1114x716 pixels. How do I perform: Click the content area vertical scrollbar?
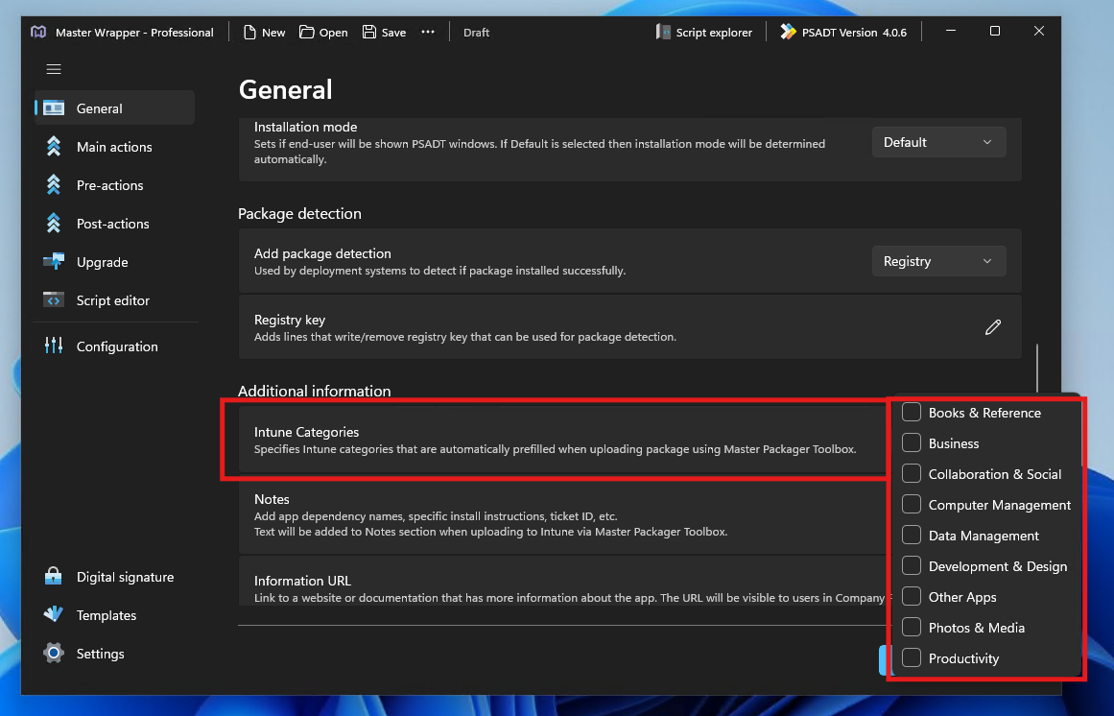click(1037, 369)
